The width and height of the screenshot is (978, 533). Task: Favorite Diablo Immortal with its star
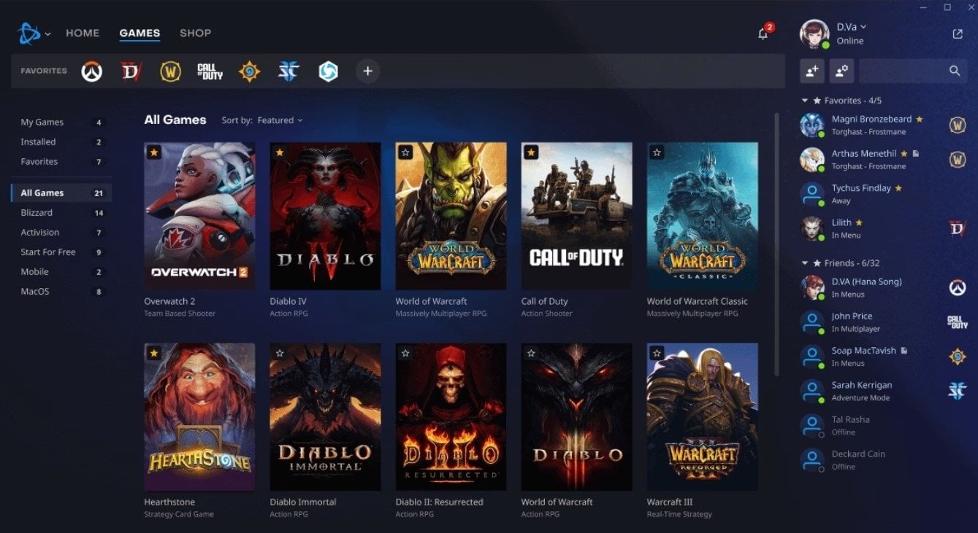click(x=280, y=353)
